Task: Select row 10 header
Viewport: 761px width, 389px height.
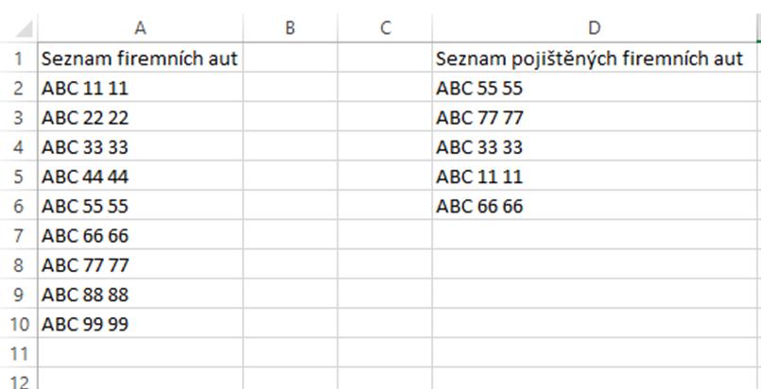Action: 19,323
